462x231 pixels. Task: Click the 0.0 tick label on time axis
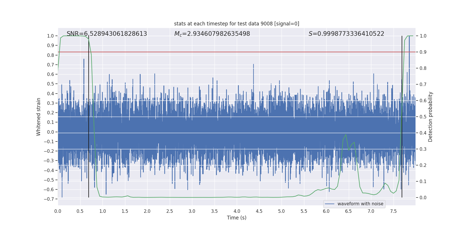58,211
